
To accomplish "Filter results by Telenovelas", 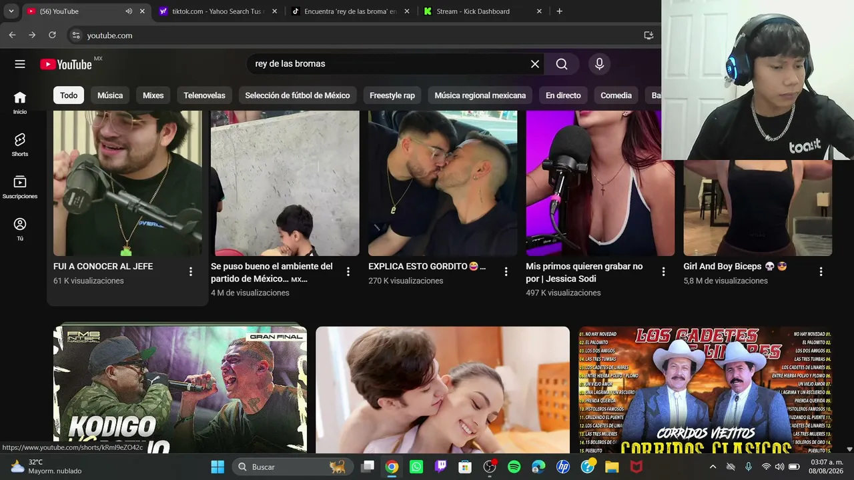I will point(204,95).
